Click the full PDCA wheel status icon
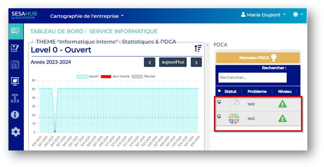Image resolution: width=324 pixels, height=167 pixels. 234,119
